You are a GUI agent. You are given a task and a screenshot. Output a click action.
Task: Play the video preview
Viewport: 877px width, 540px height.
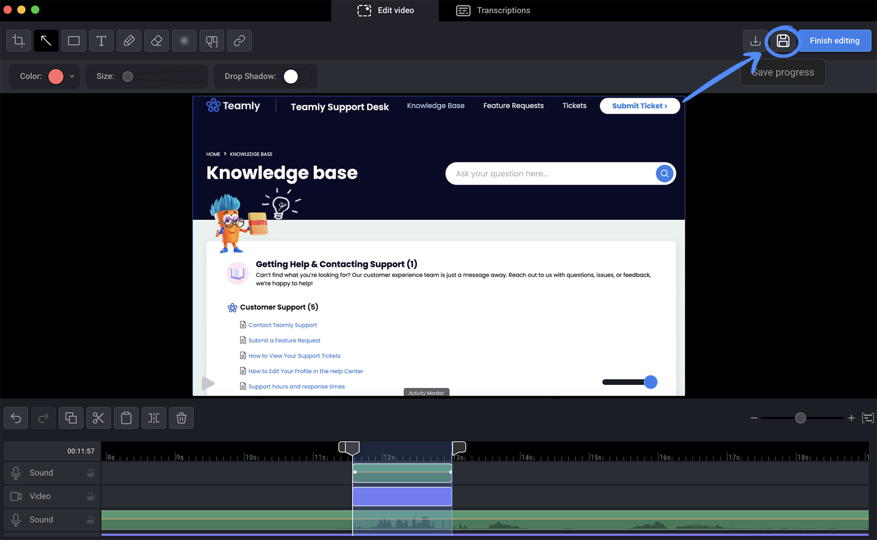208,383
